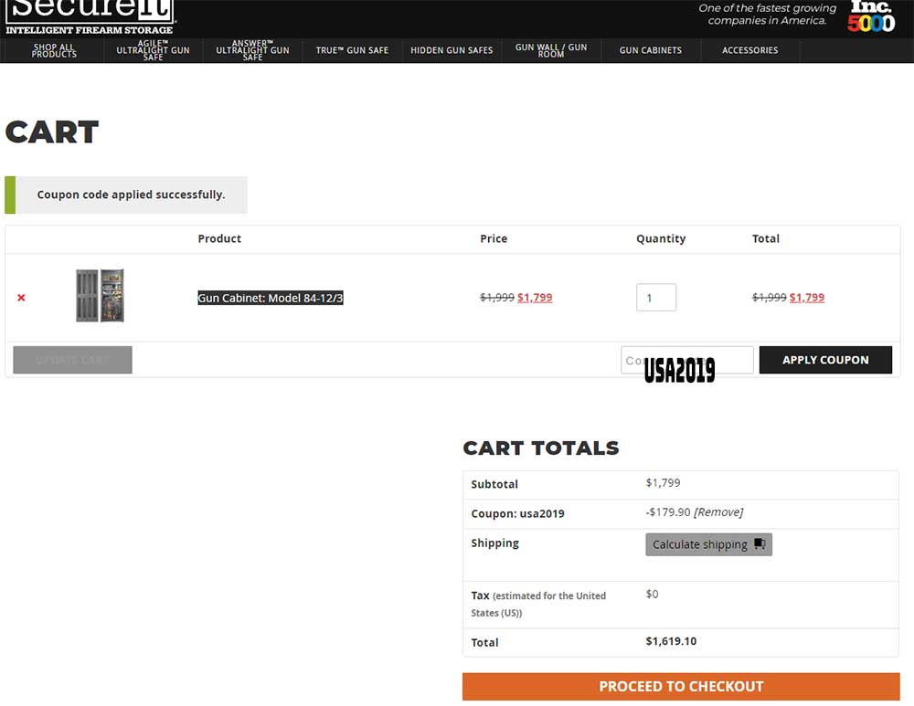This screenshot has height=706, width=914.
Task: Click the greyed Update Cart button
Action: 72,360
